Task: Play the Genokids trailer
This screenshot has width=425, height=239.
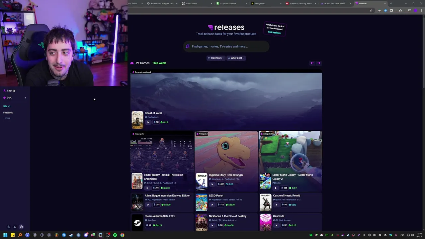Action: (x=276, y=225)
